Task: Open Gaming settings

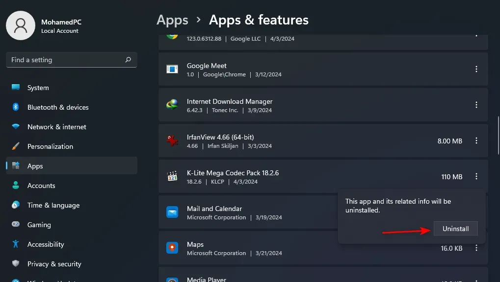Action: (x=72, y=225)
